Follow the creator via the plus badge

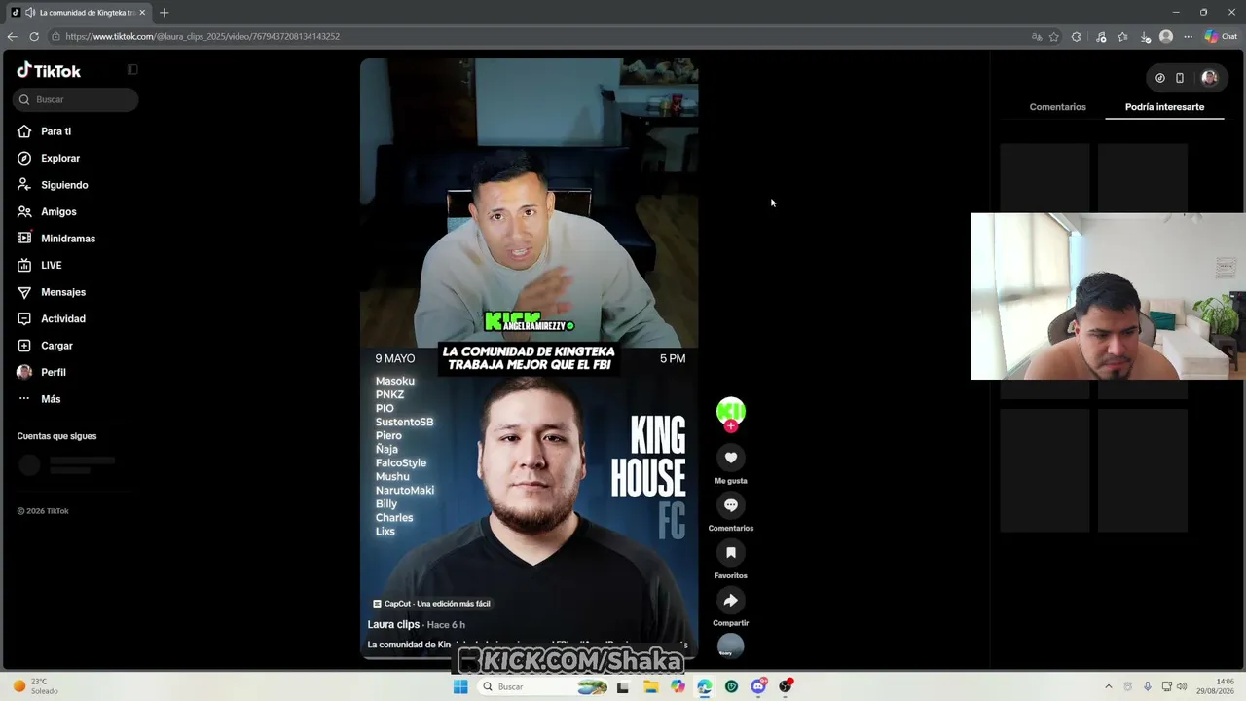click(x=731, y=425)
